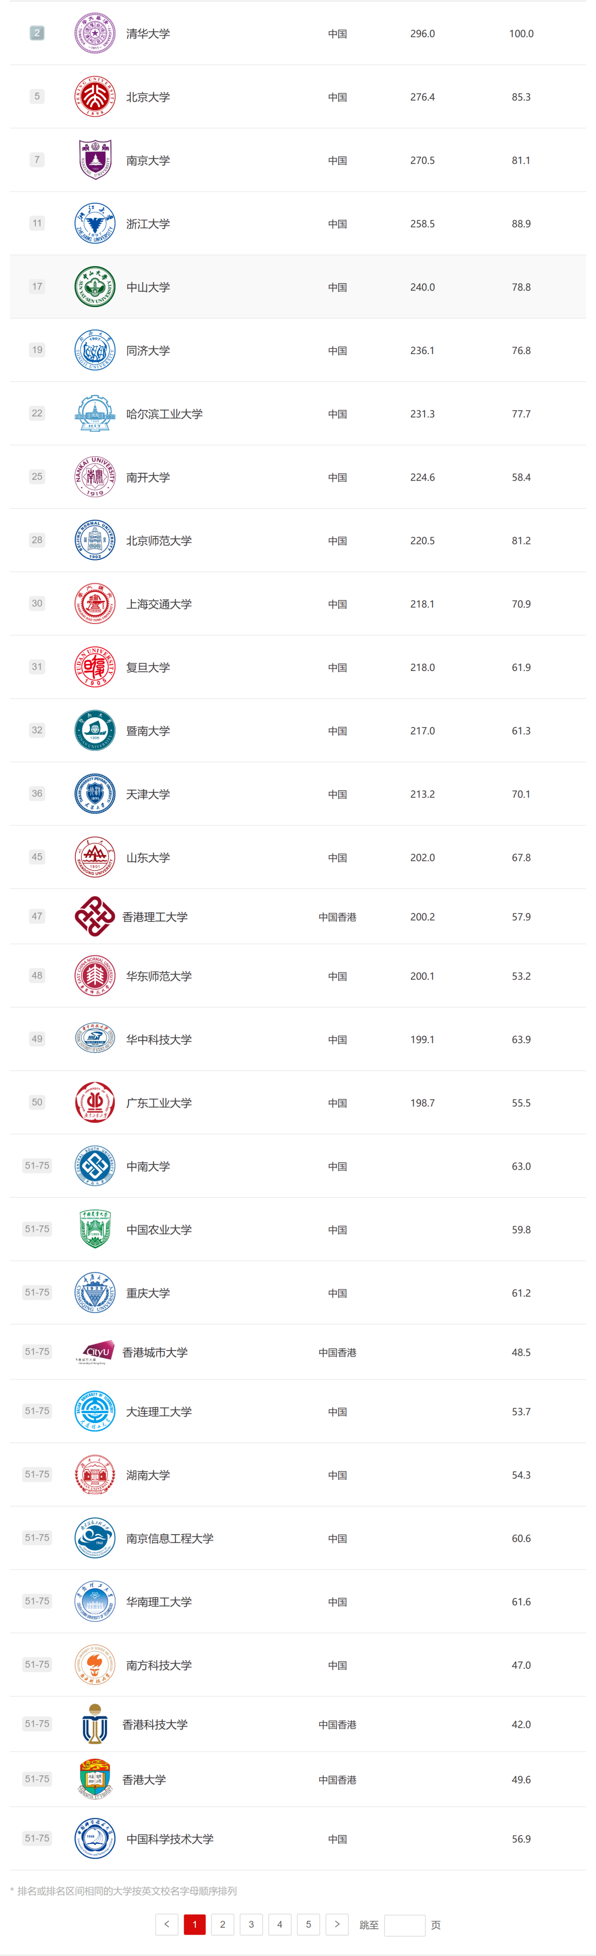Click the 上海交通大学 name link
The width and height of the screenshot is (596, 1956).
click(x=159, y=604)
